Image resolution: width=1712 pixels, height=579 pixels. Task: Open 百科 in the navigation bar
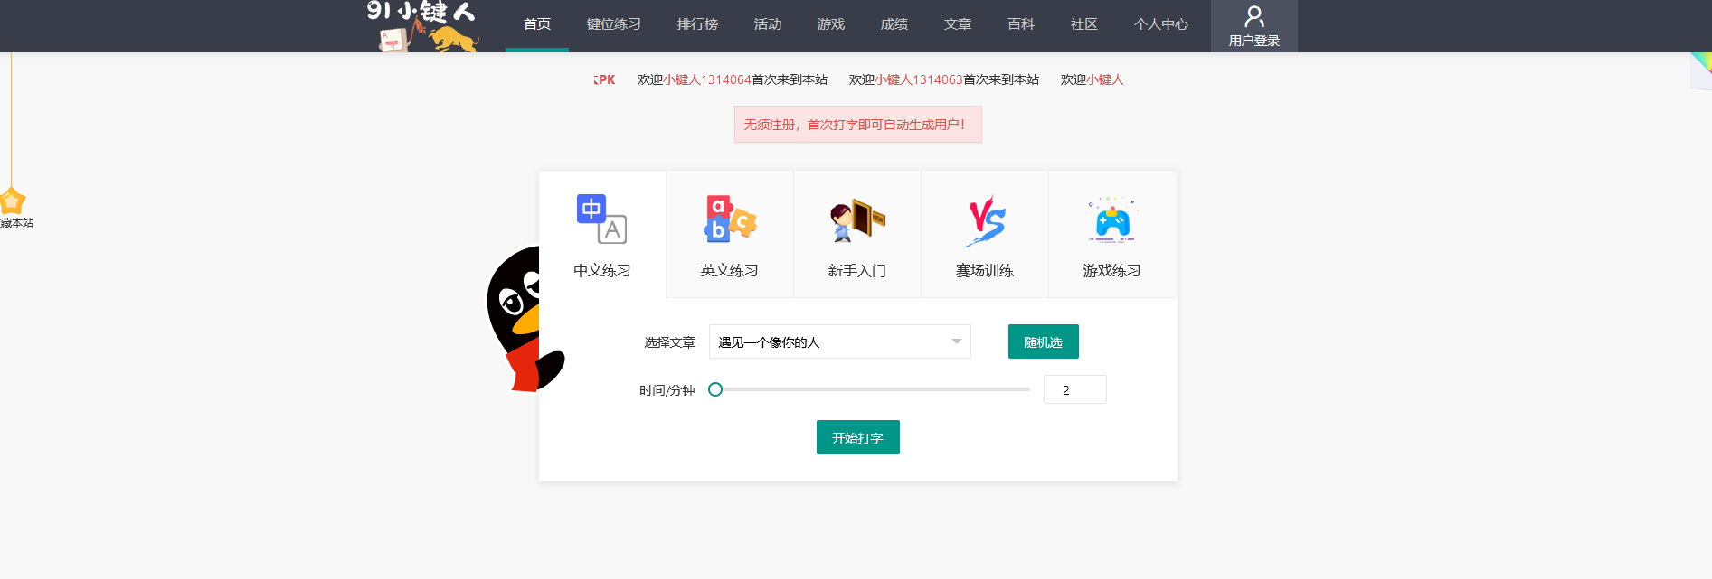(x=1021, y=24)
